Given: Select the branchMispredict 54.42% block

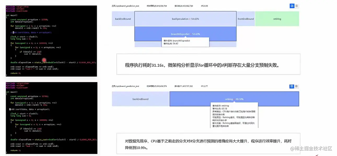Looking at the screenshot, I should point(185,34).
